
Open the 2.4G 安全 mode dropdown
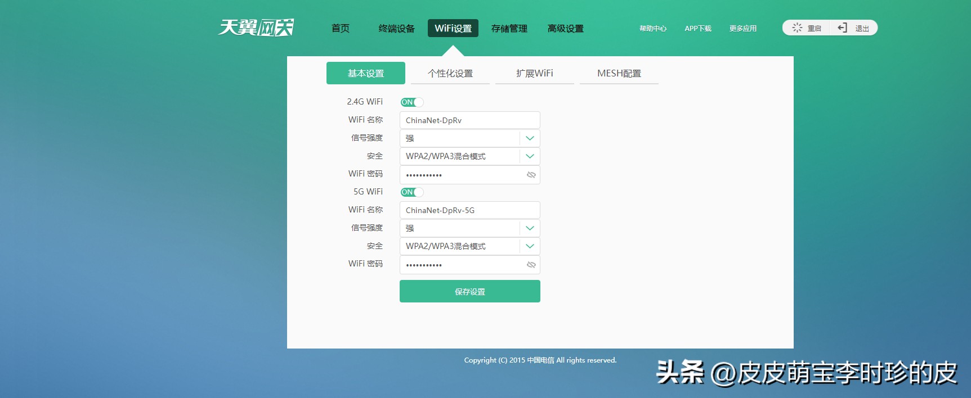point(530,156)
